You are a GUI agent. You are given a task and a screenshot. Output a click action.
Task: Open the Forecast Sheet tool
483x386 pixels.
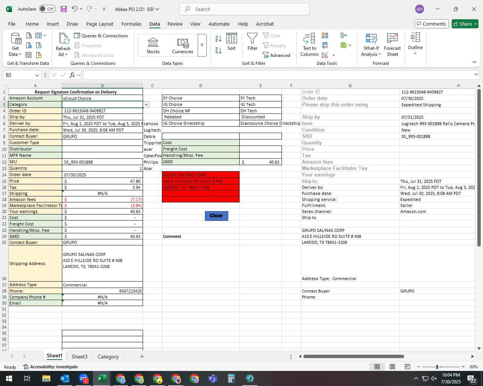pos(392,44)
